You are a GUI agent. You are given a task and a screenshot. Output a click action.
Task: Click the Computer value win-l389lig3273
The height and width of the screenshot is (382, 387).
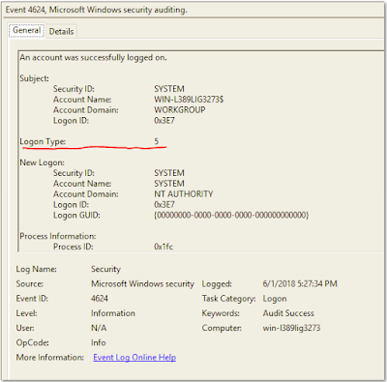291,328
